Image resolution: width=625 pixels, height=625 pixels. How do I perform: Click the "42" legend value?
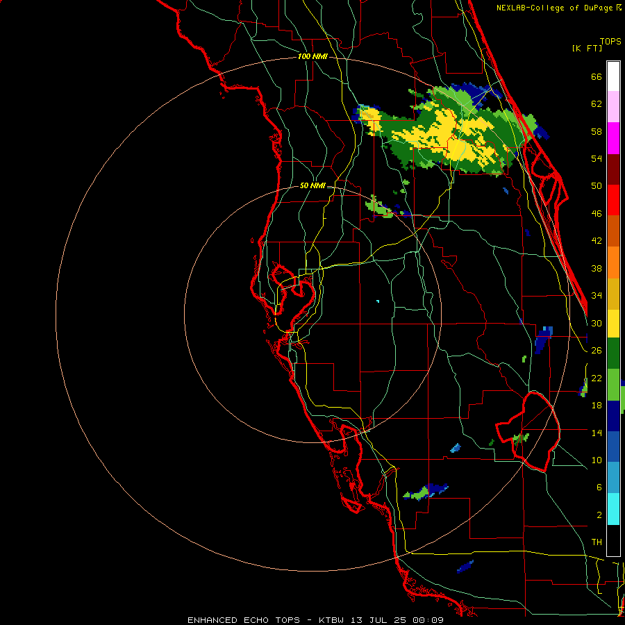click(x=597, y=241)
